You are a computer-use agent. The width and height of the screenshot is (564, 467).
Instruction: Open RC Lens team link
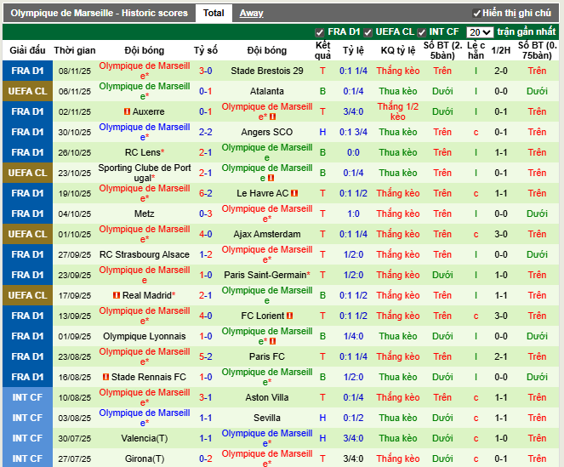142,152
